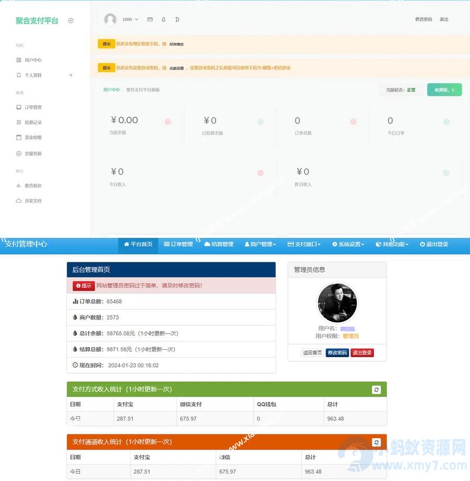This screenshot has height=481, width=470.
Task: Click the first yellow 提示 badge
Action: click(x=107, y=44)
